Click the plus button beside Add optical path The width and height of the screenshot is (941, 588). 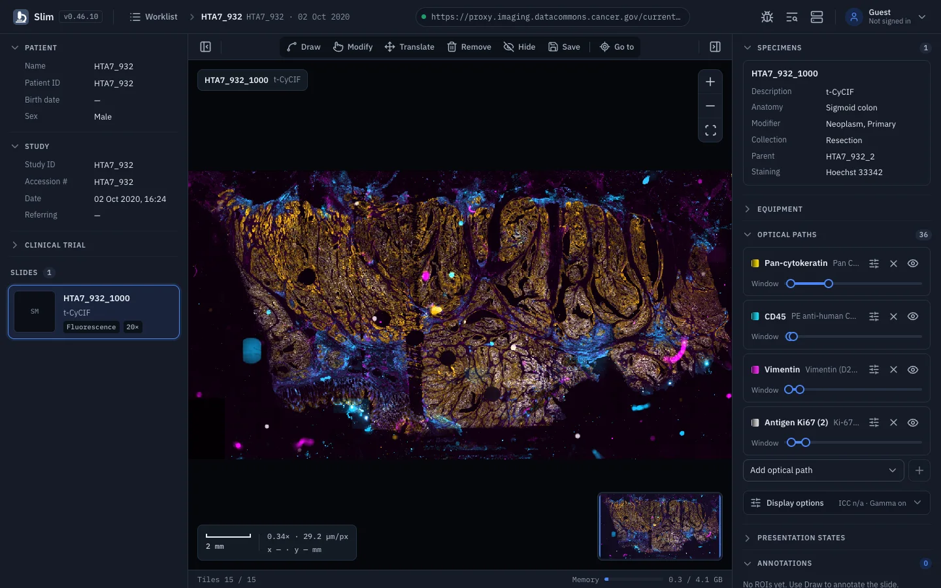point(919,470)
